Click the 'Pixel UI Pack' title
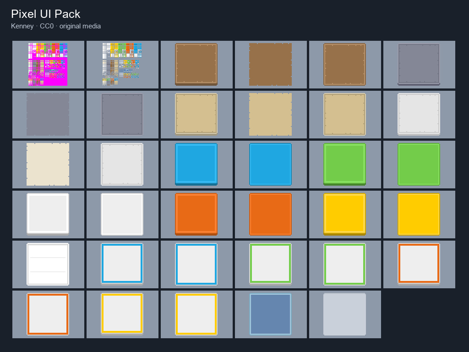Screen dimensions: 469x352 tap(45, 14)
